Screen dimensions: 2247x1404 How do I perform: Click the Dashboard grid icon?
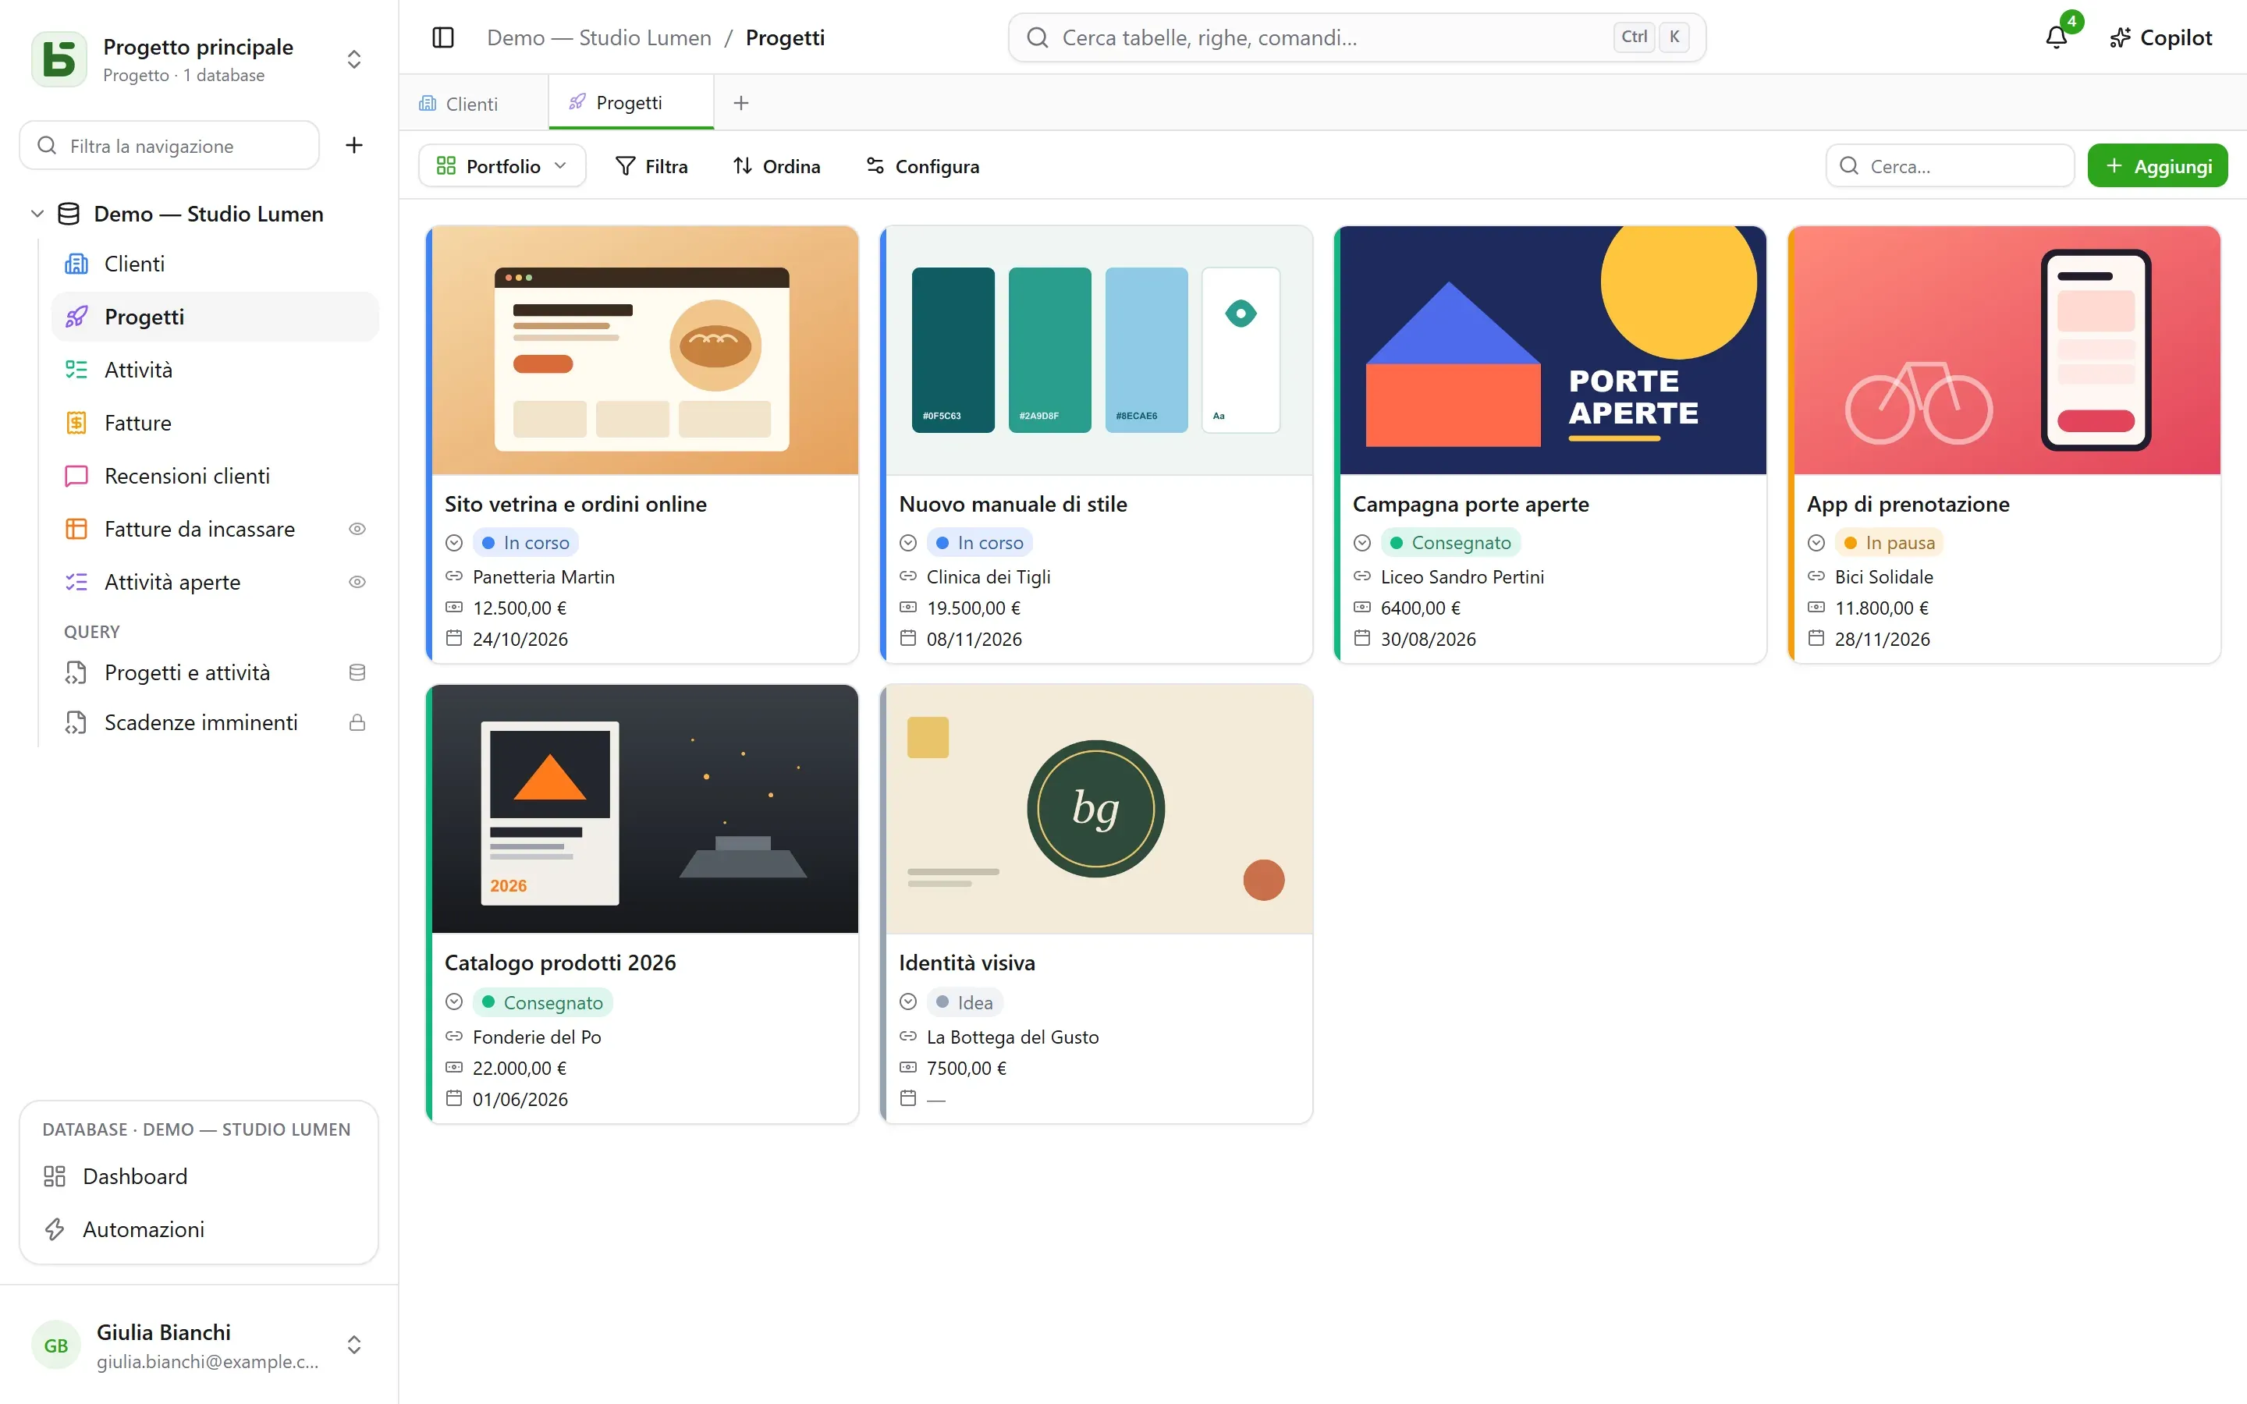point(55,1176)
